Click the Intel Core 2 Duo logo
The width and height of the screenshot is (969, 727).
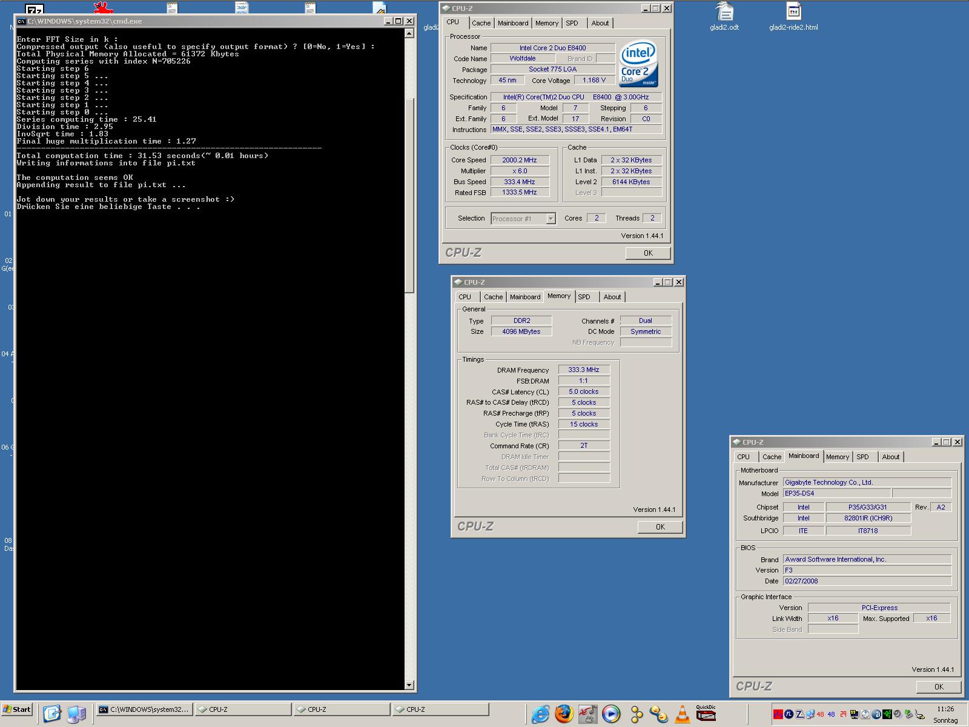click(640, 64)
